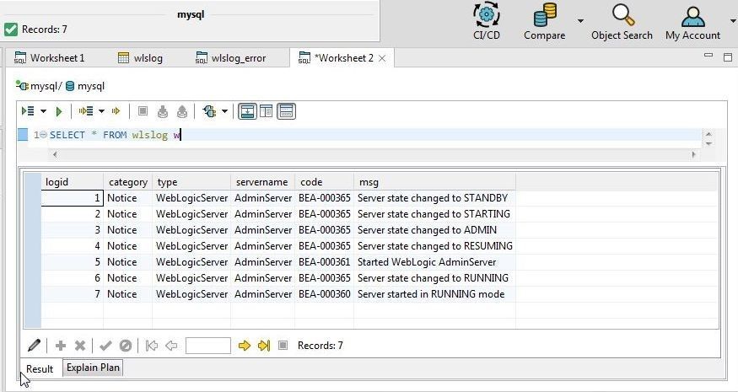Switch to the wlslog table tab
This screenshot has height=392, width=738.
(x=140, y=58)
